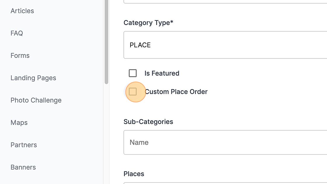Select Forms in the left navigation
This screenshot has width=327, height=184.
(x=20, y=55)
